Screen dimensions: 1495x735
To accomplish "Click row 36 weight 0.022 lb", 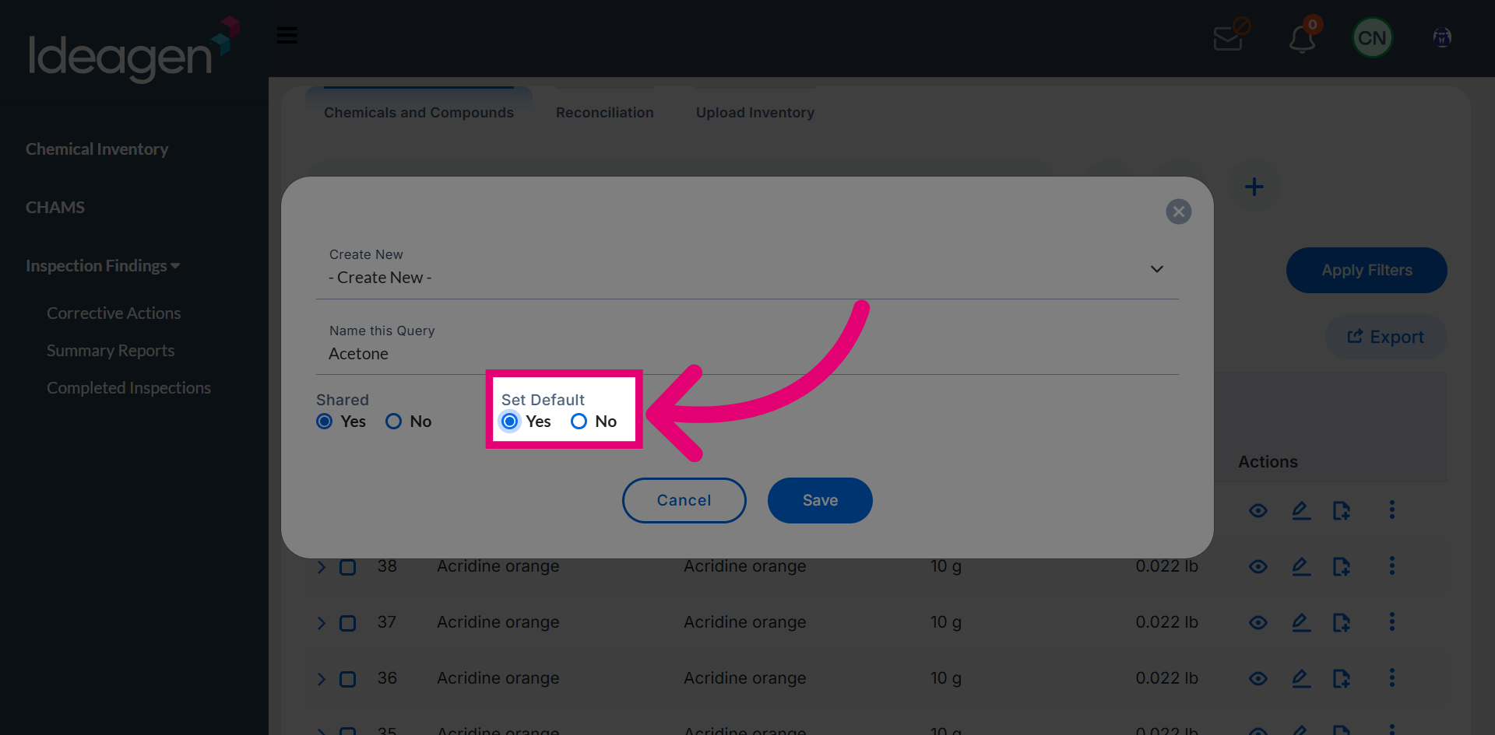I will point(1166,678).
